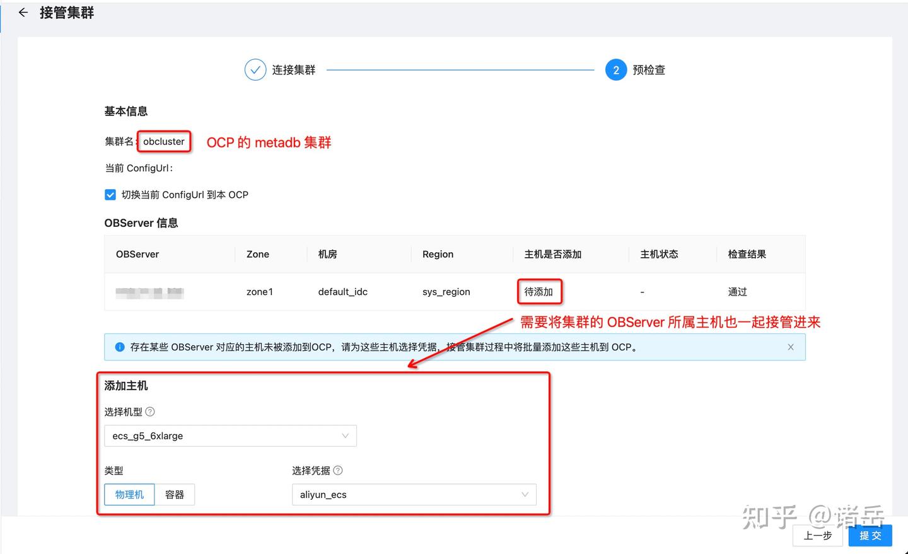The height and width of the screenshot is (554, 908).
Task: Click the 提交 submit button
Action: [870, 535]
